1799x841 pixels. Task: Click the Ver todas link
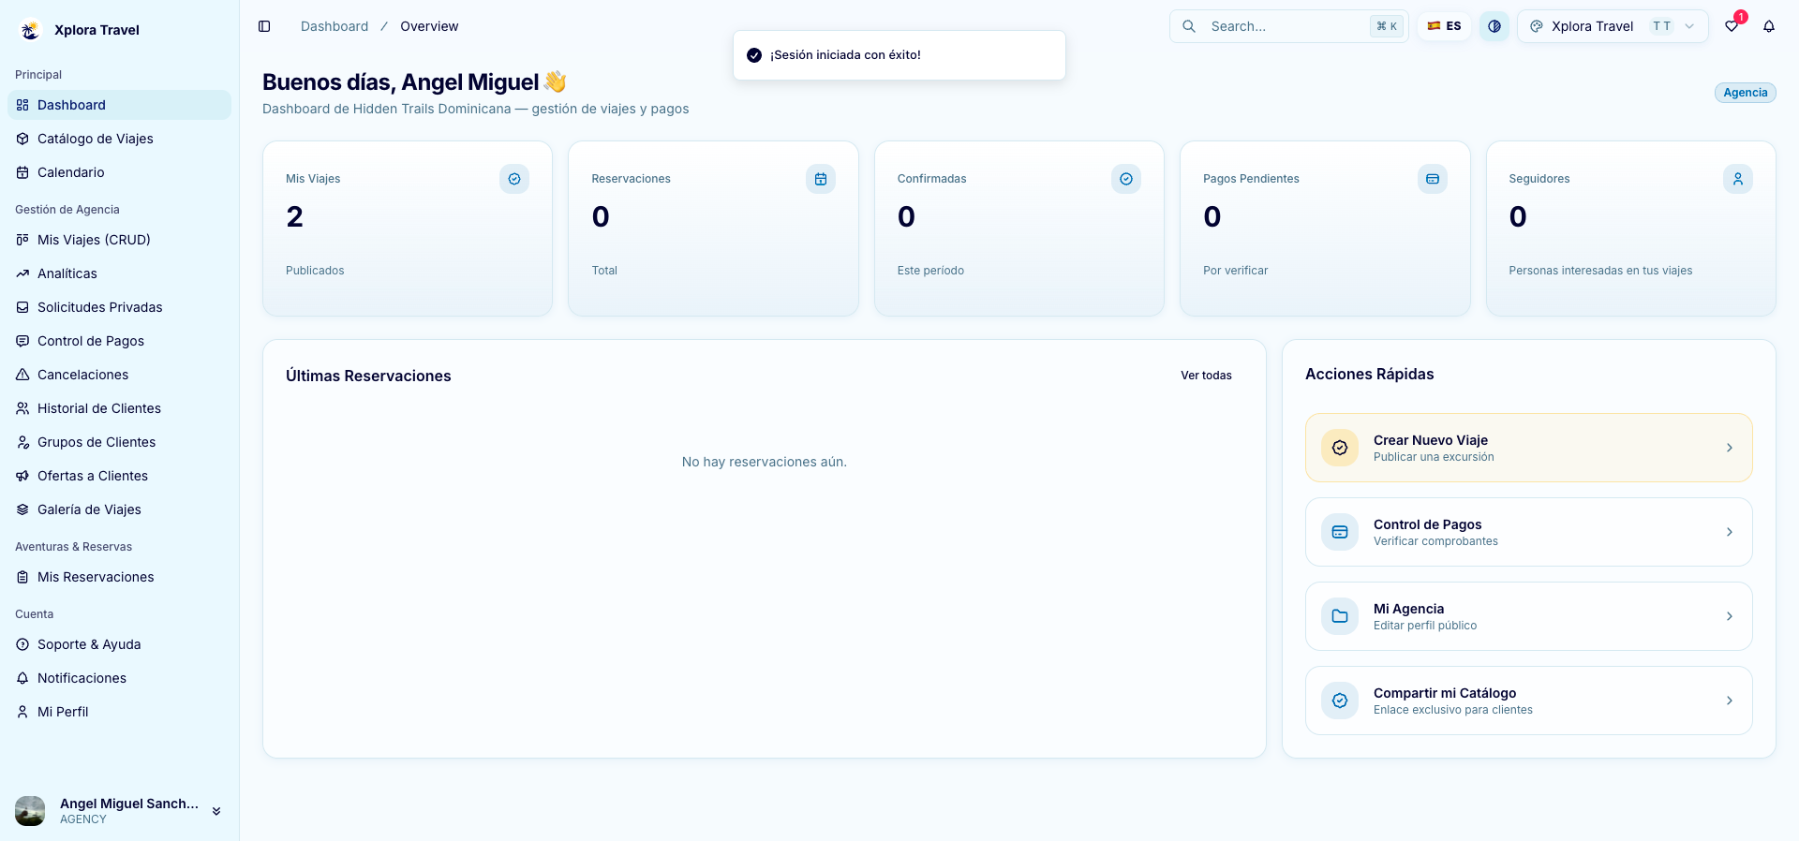tap(1206, 376)
